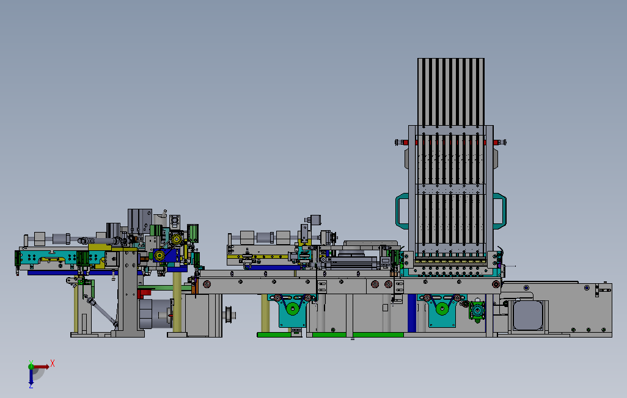Viewport: 627px width, 398px height.
Task: Select the teal handle left of the magazine frame
Action: 402,211
